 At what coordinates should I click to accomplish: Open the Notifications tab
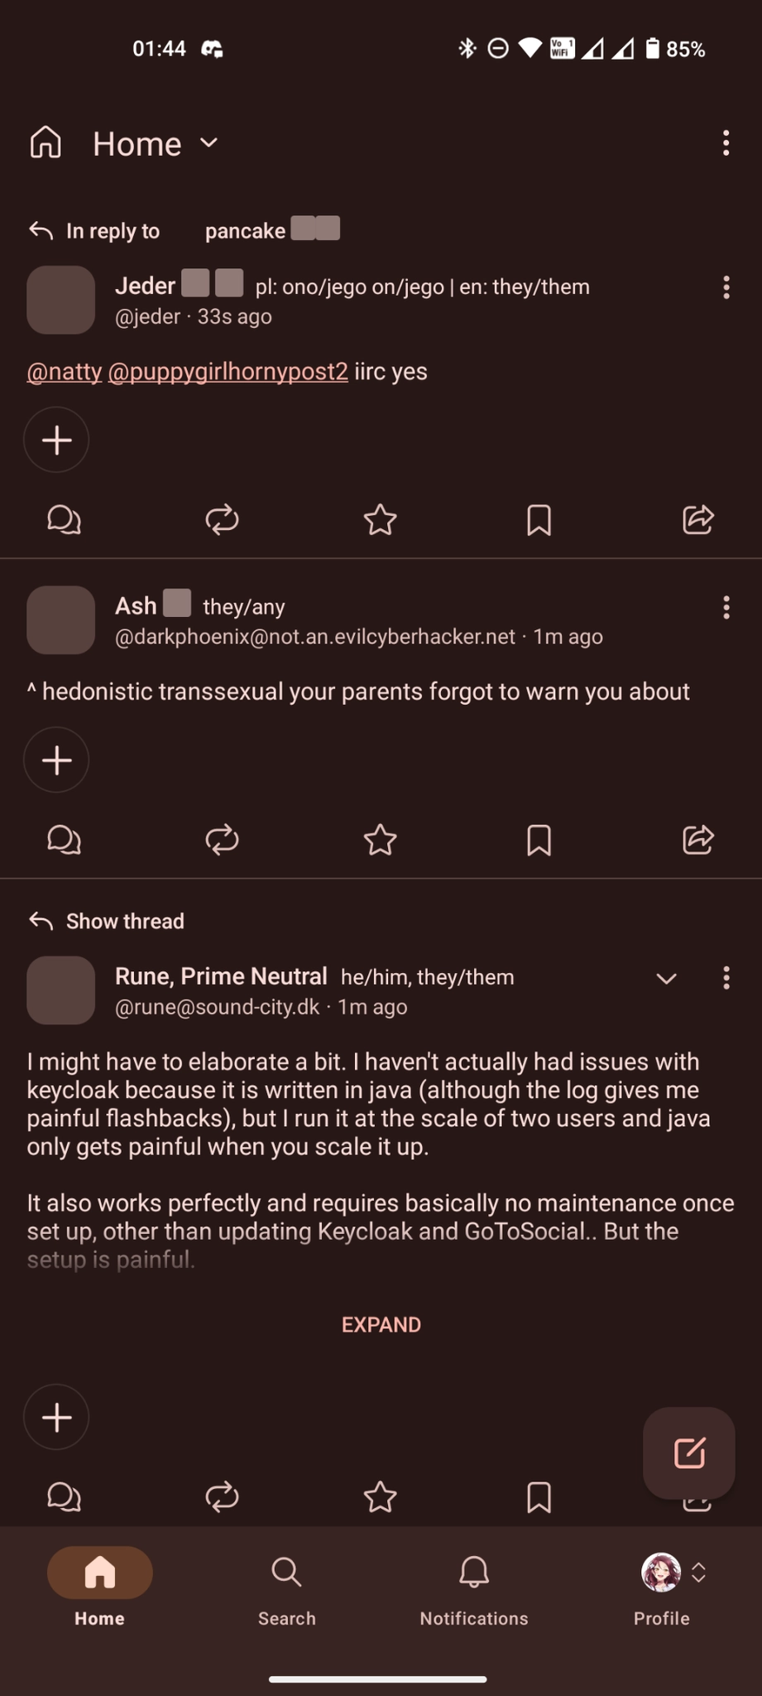pyautogui.click(x=473, y=1584)
